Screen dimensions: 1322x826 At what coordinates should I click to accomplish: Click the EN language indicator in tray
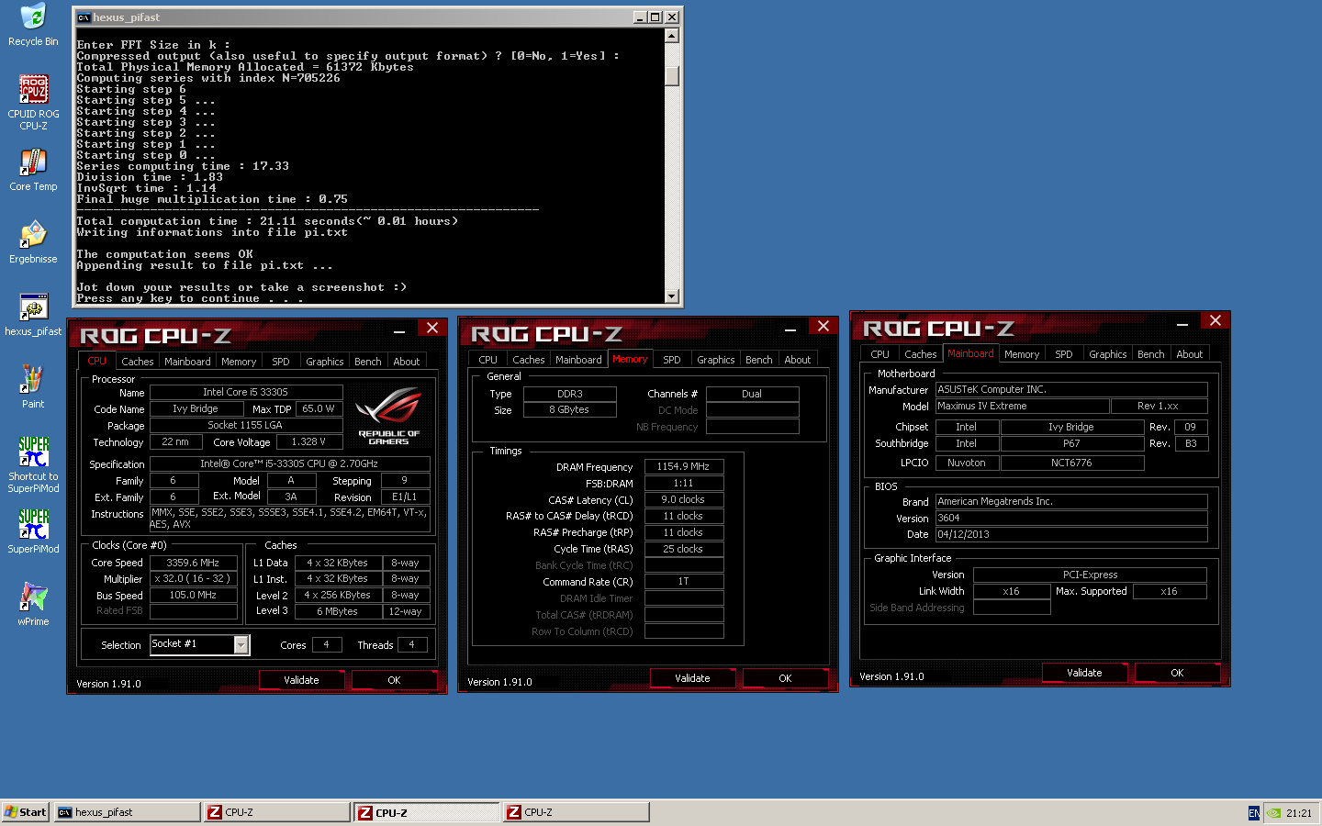(1254, 813)
